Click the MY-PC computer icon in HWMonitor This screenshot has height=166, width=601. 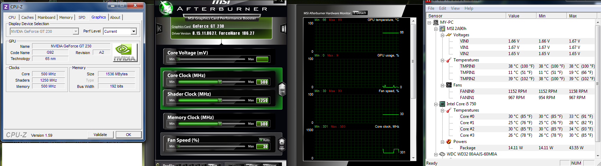(436, 22)
